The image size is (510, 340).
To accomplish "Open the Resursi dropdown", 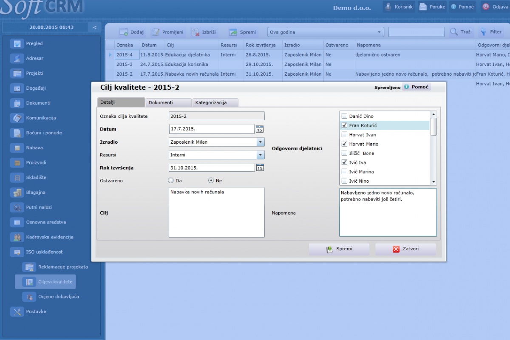I will point(261,155).
